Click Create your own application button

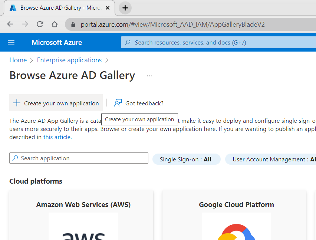(56, 103)
